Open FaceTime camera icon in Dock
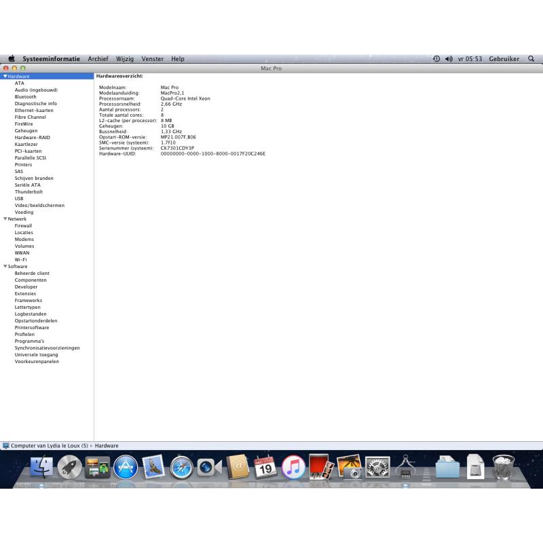543x543 pixels. click(210, 468)
